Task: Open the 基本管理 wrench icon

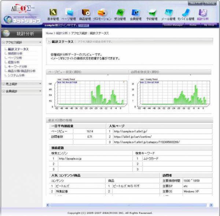Action: point(53,12)
